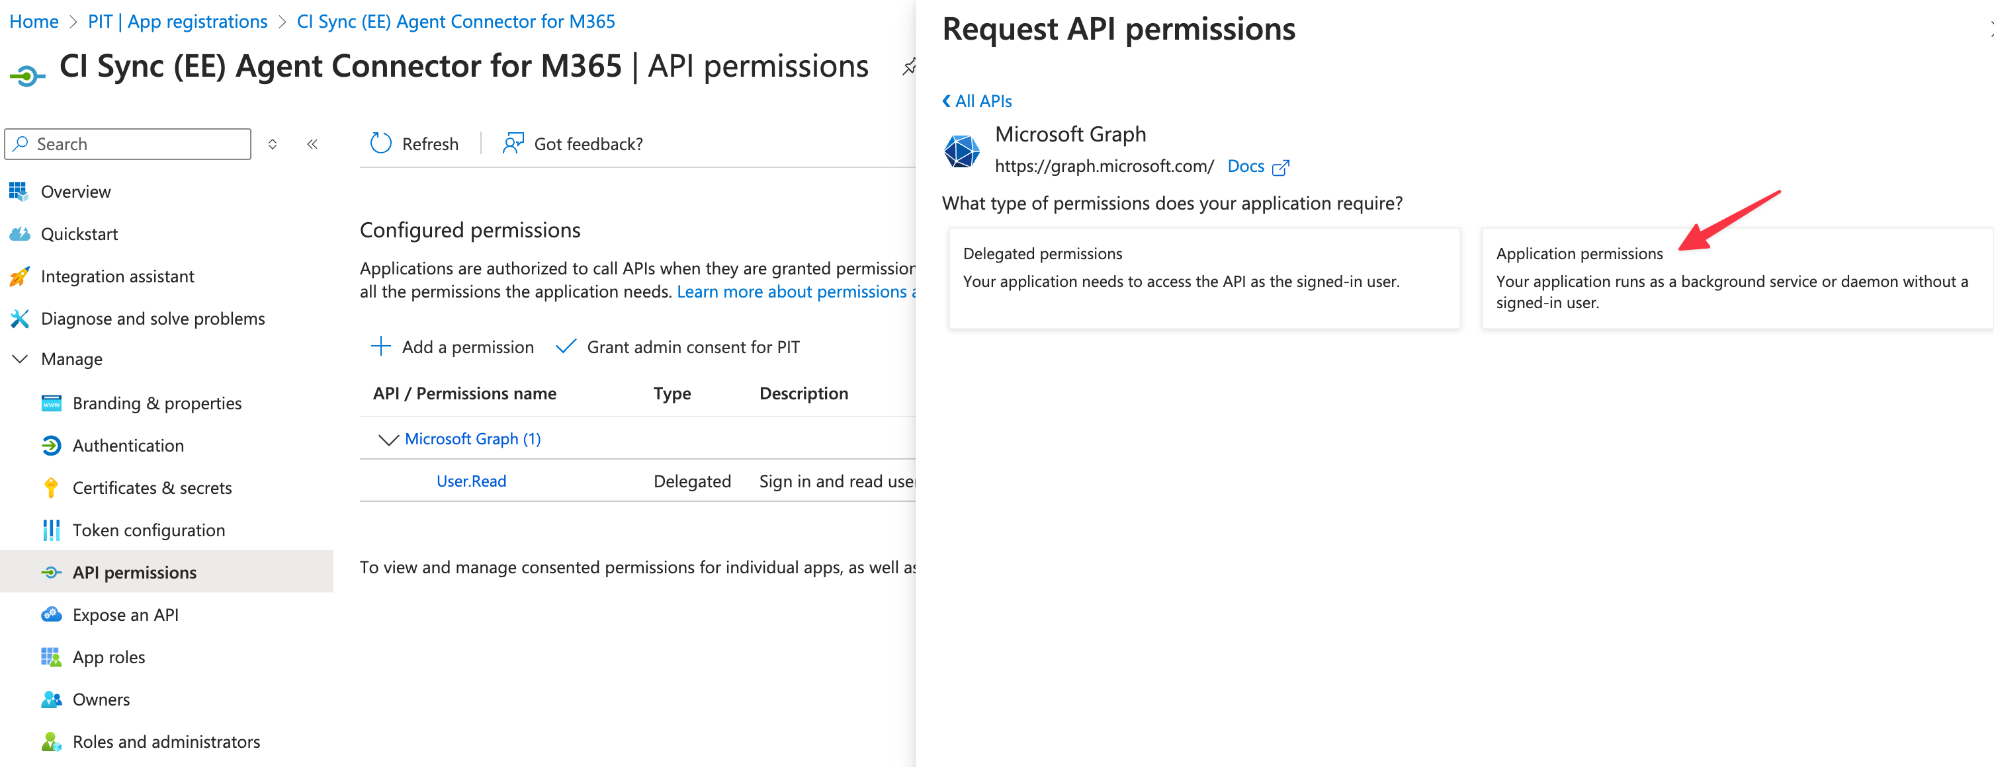
Task: Click the sidebar Search input field
Action: click(128, 144)
